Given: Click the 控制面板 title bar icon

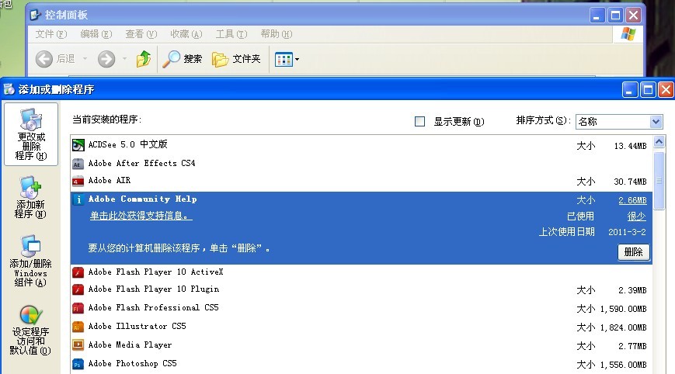Looking at the screenshot, I should tap(35, 15).
